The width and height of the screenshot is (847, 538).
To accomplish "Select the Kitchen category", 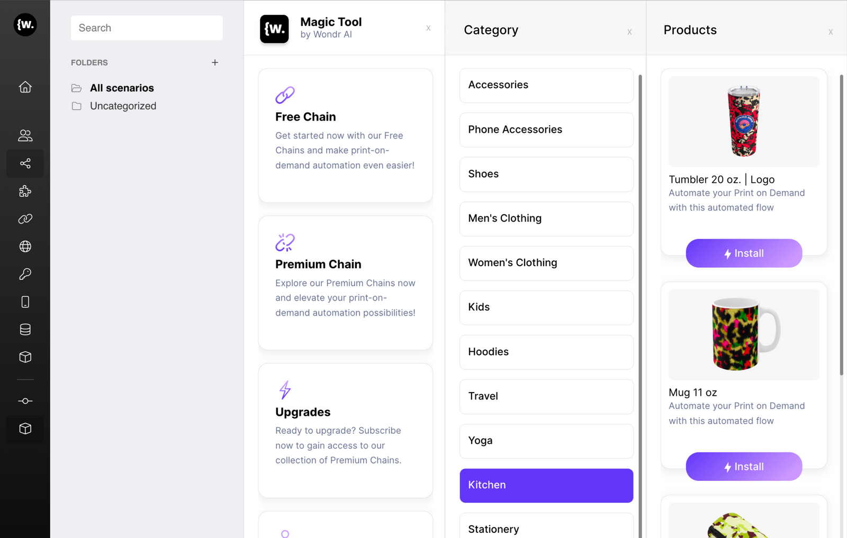I will [546, 485].
